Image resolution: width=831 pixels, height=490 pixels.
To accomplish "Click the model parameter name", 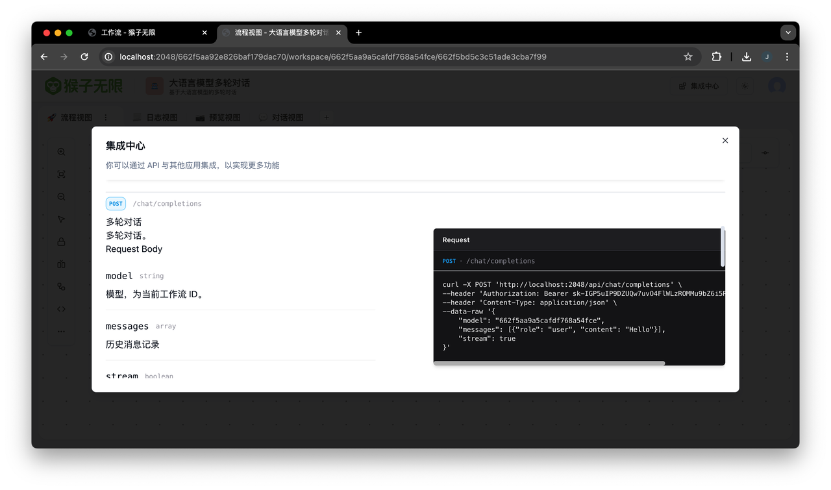I will 119,276.
